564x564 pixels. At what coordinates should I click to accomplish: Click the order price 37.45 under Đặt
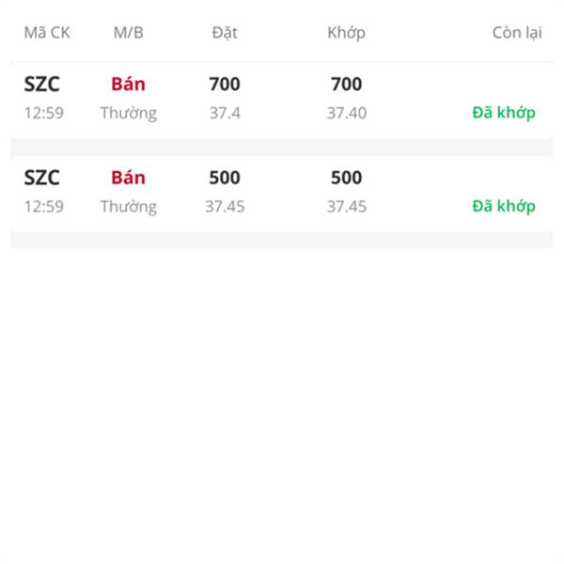(225, 207)
